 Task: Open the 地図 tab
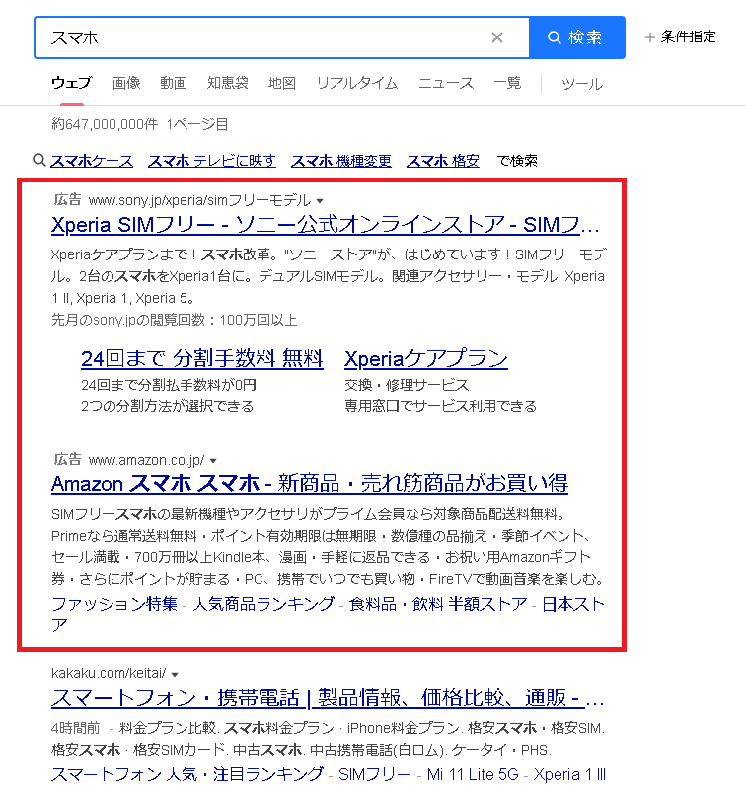pos(282,83)
